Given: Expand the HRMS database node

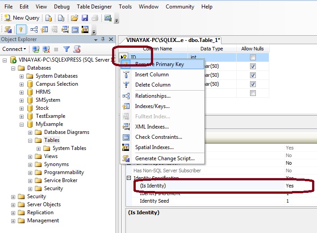Looking at the screenshot, I should pos(21,92).
